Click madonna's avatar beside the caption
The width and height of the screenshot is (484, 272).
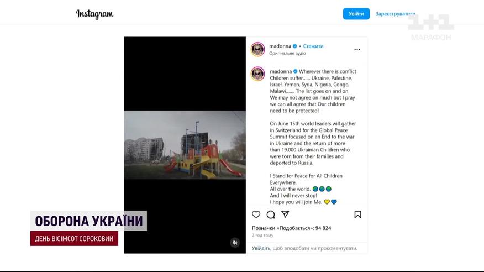click(257, 74)
